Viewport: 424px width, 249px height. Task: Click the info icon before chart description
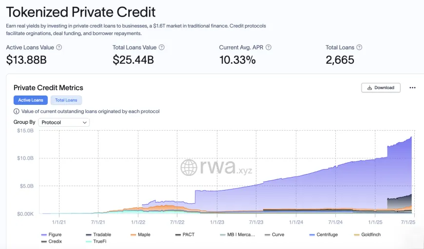pos(16,112)
